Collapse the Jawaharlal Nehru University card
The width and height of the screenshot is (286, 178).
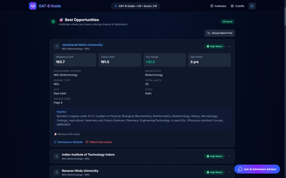(229, 47)
